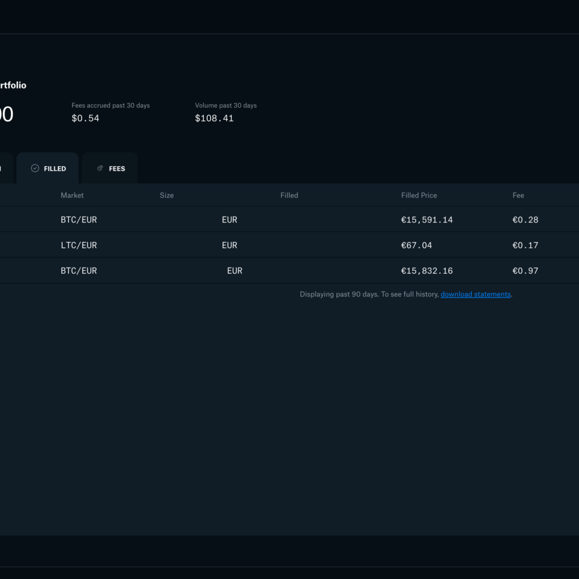The height and width of the screenshot is (579, 579).
Task: Select the €0.97 fee value
Action: coord(525,271)
